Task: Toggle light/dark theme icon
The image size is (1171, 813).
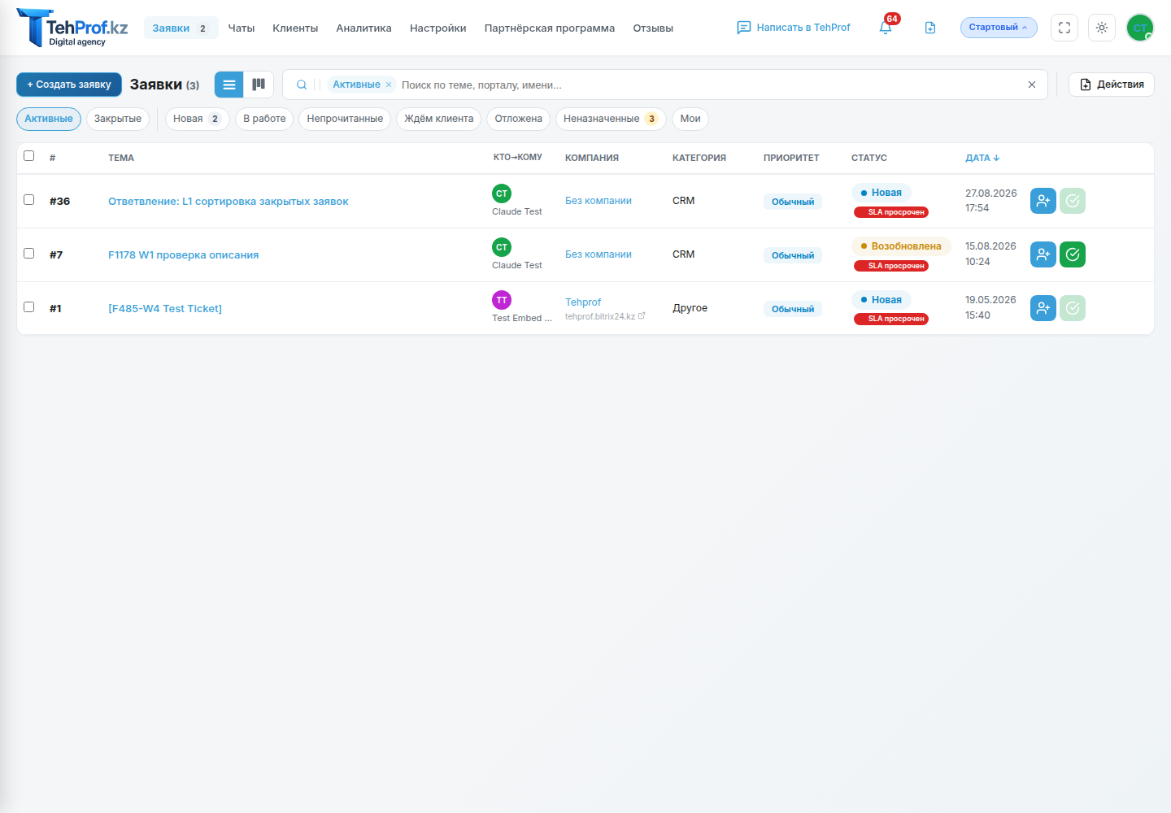Action: [1102, 28]
